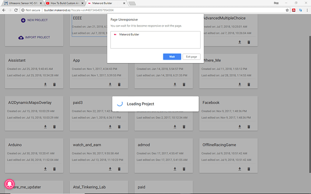Click the Wait button in the dialog
Image resolution: width=311 pixels, height=194 pixels.
[172, 57]
